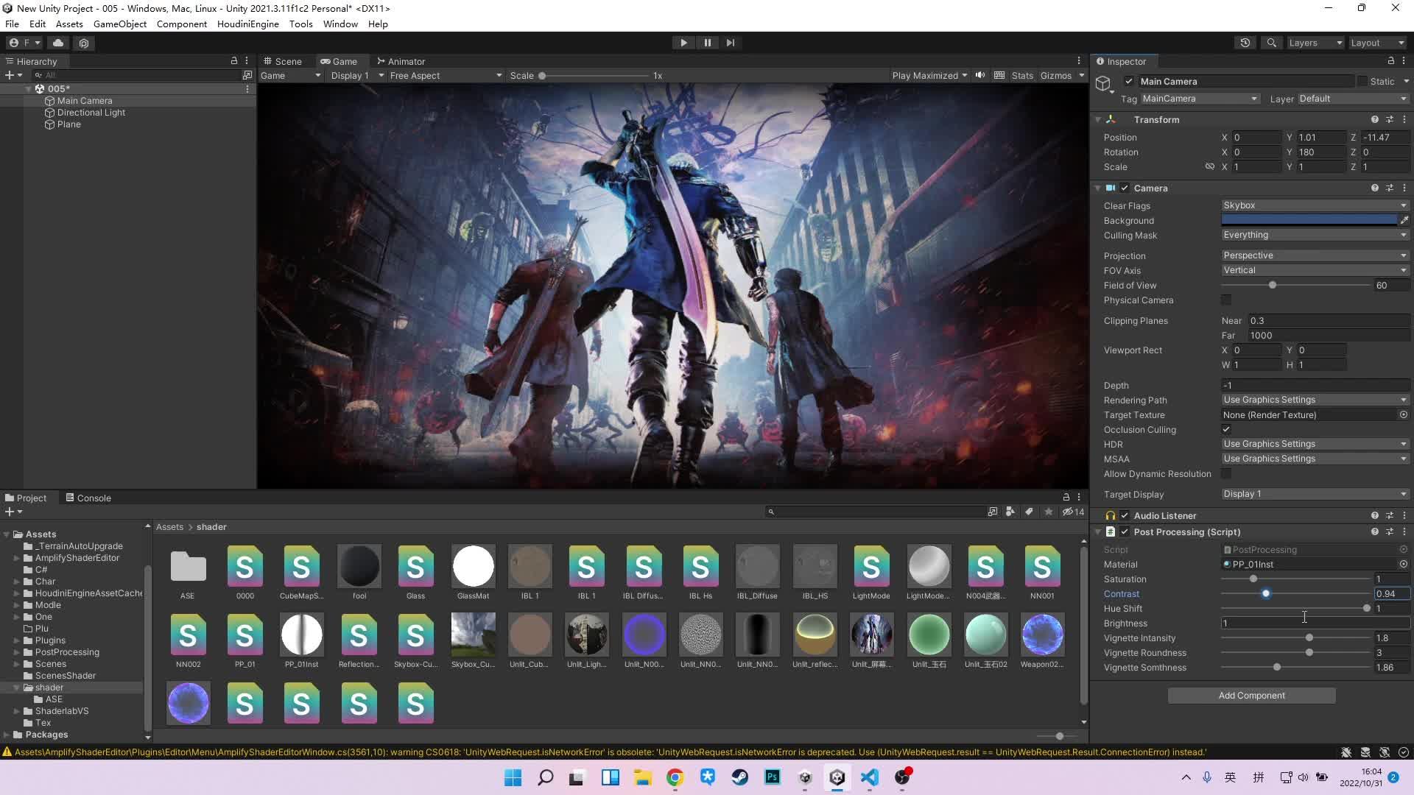Click the Pause button in the toolbar
This screenshot has width=1414, height=795.
pyautogui.click(x=707, y=43)
